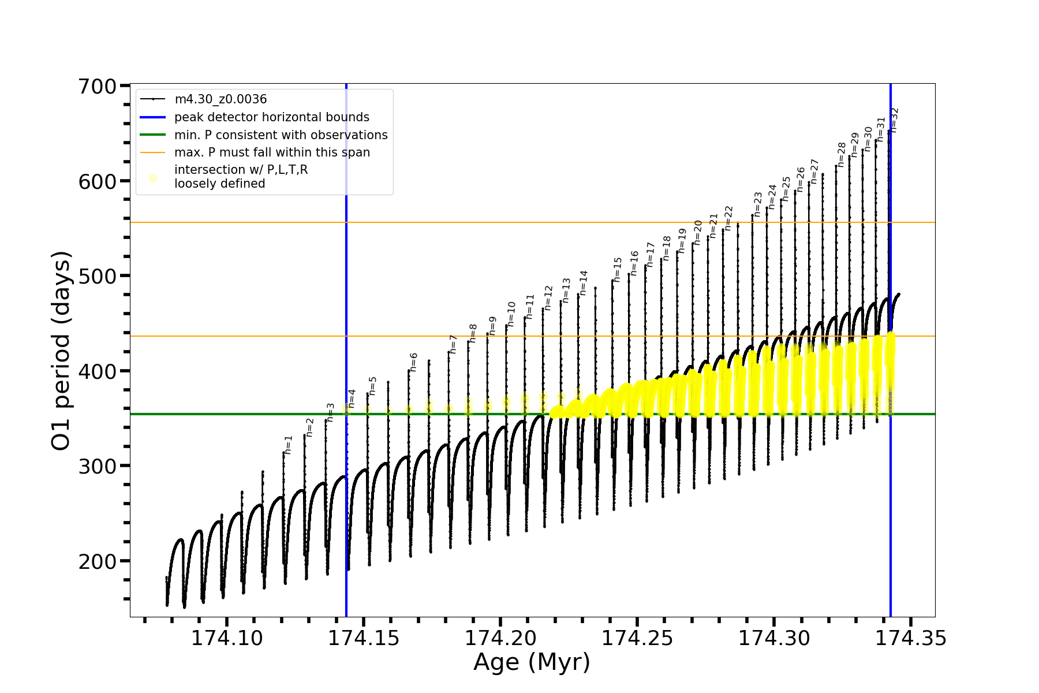Image resolution: width=1039 pixels, height=693 pixels.
Task: Click the 'Age (Myr)' x-axis label
Action: [532, 662]
